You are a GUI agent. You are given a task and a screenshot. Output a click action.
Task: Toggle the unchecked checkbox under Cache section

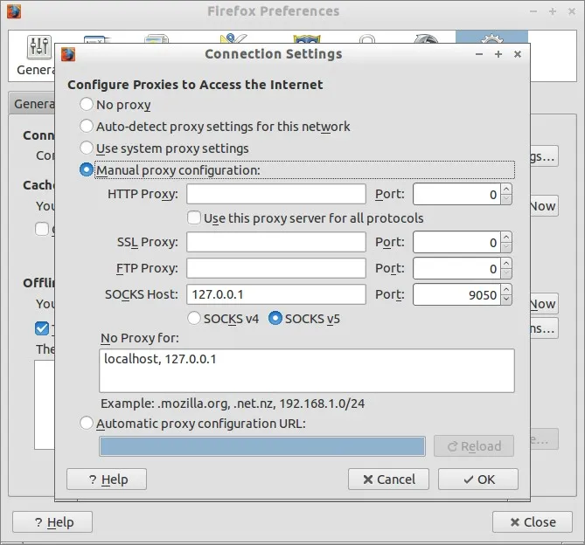click(x=42, y=229)
